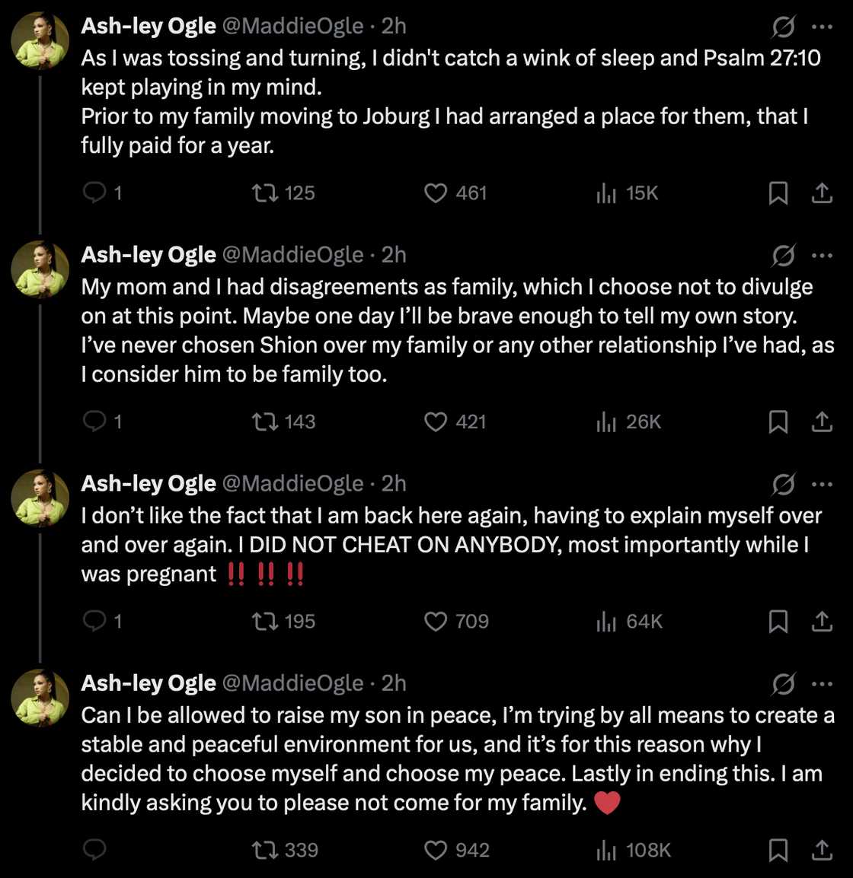853x878 pixels.
Task: Toggle like on the tweet with 421 likes
Action: tap(434, 422)
